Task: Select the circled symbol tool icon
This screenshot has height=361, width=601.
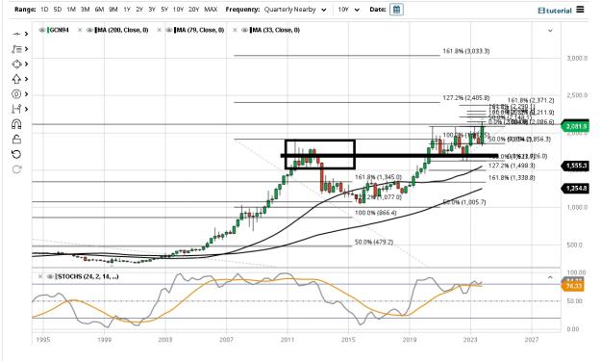Action: click(x=16, y=94)
